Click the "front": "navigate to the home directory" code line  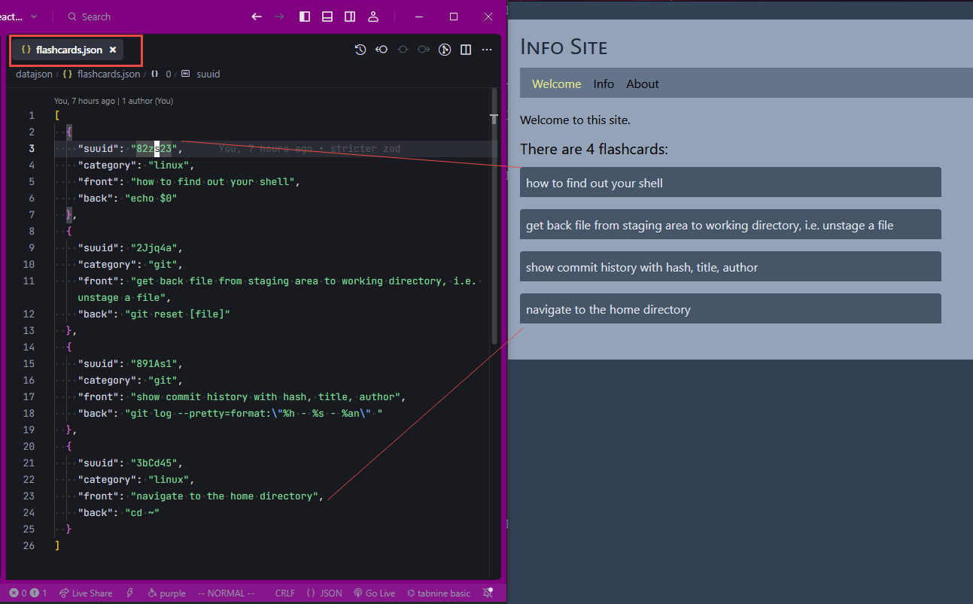click(x=200, y=496)
